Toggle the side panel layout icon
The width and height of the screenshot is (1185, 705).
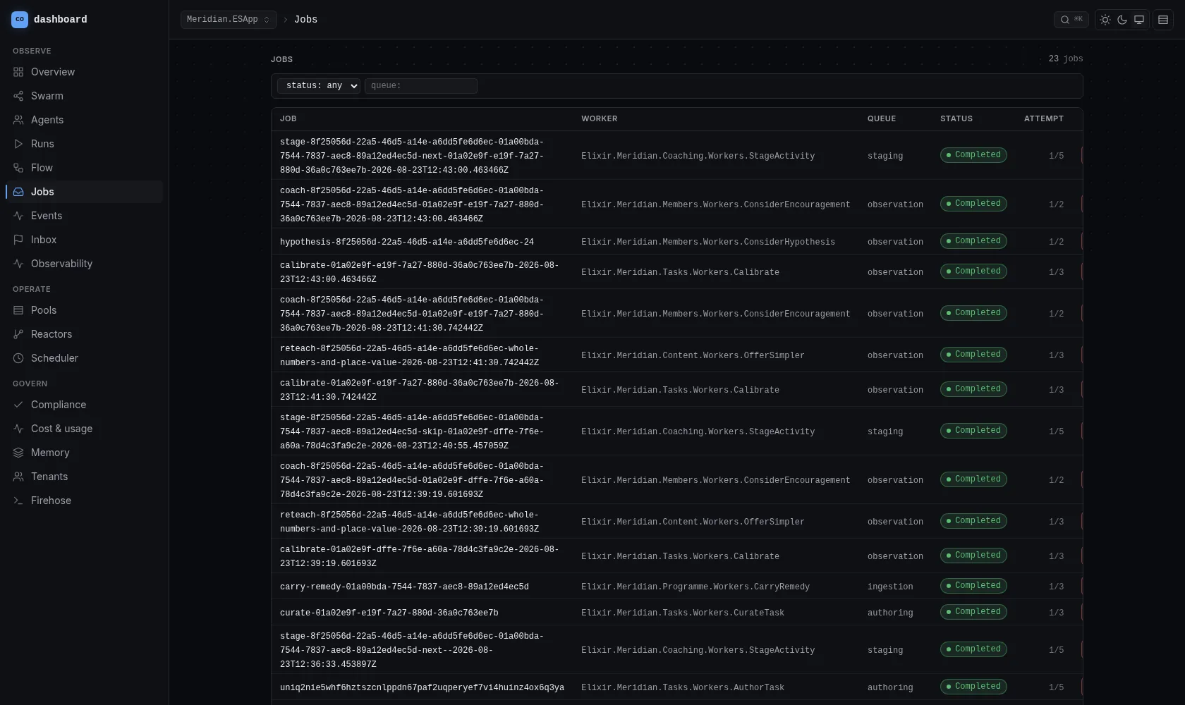[1163, 20]
